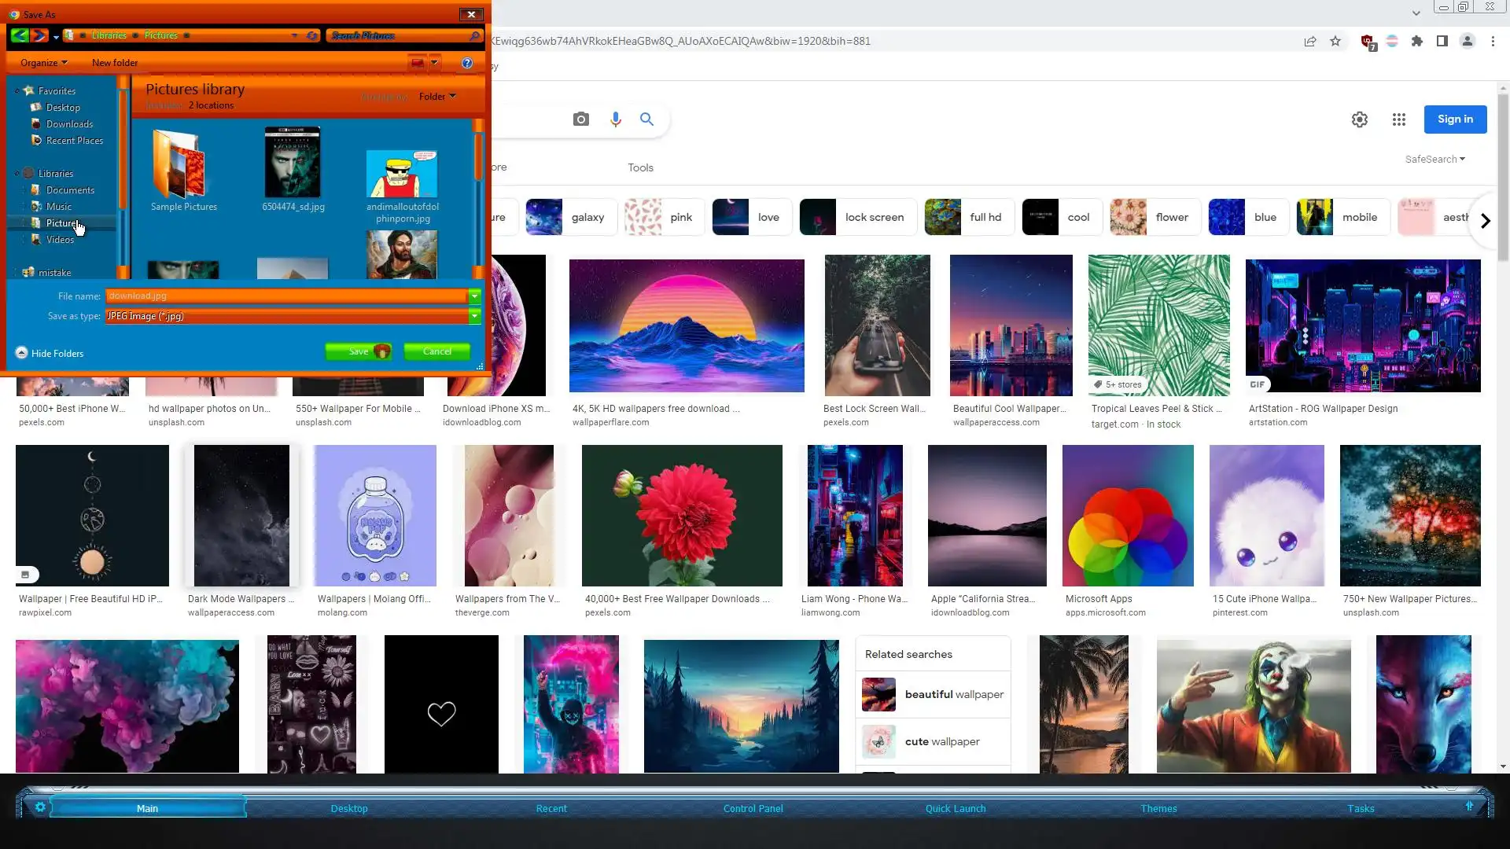Open Google quick settings gear icon

coord(1360,119)
